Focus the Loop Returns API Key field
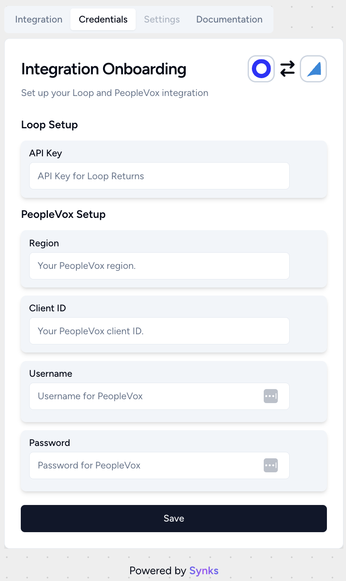Viewport: 346px width, 581px height. [x=159, y=176]
